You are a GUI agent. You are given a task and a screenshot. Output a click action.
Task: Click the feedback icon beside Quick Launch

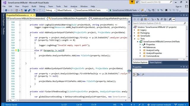(x=137, y=2)
